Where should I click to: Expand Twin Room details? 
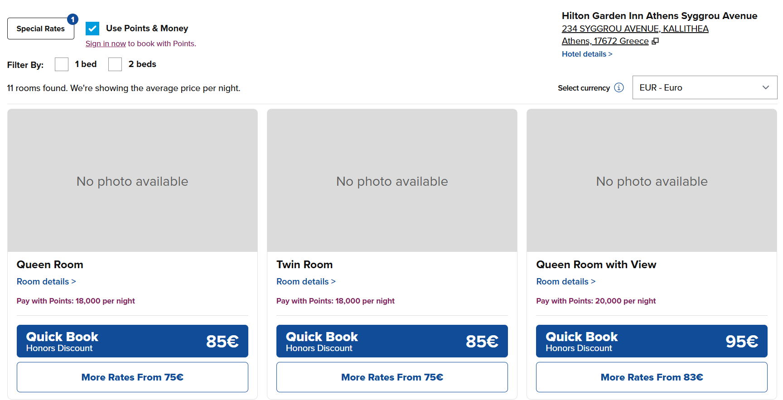pos(306,281)
